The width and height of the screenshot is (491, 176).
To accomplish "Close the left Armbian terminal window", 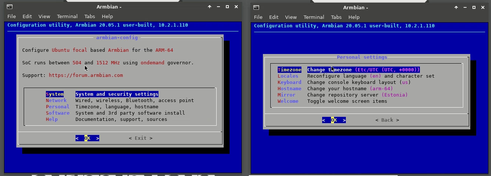I will pyautogui.click(x=236, y=7).
